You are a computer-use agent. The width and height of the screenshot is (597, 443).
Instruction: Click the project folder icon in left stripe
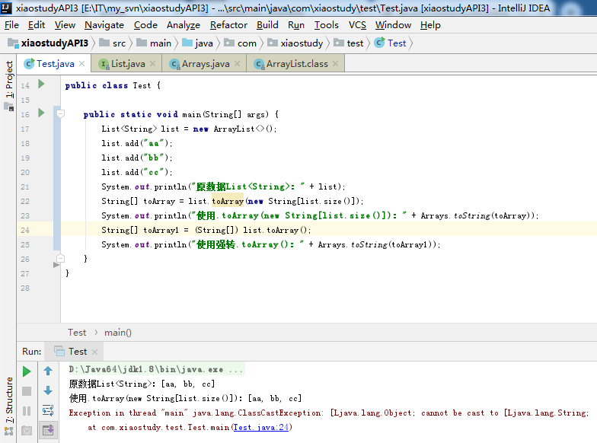click(9, 107)
